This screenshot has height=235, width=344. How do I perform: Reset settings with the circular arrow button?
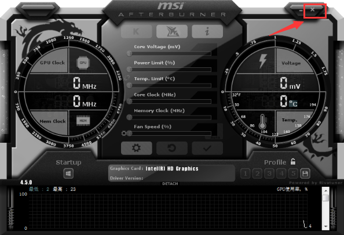click(x=172, y=148)
